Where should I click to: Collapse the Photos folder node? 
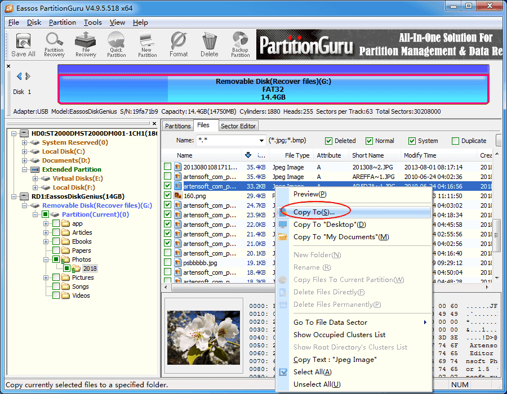(x=46, y=259)
